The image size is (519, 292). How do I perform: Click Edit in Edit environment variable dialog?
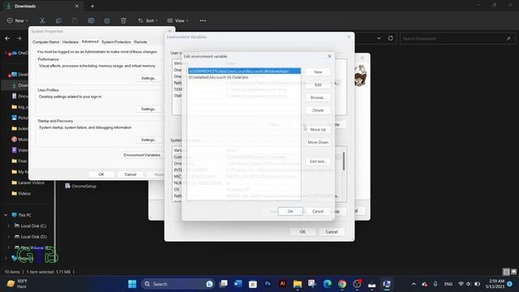pos(318,84)
